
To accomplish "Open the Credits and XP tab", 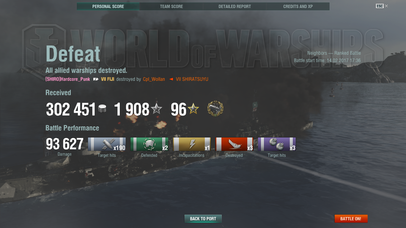I will coord(298,7).
